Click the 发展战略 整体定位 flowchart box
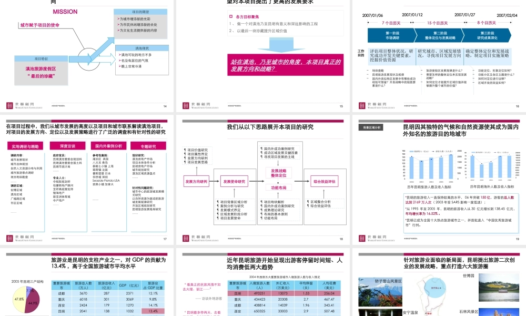The height and width of the screenshot is (316, 526). (x=279, y=173)
